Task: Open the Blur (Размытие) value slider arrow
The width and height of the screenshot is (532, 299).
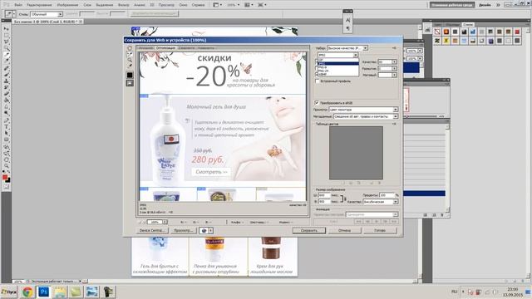Action: (394, 68)
